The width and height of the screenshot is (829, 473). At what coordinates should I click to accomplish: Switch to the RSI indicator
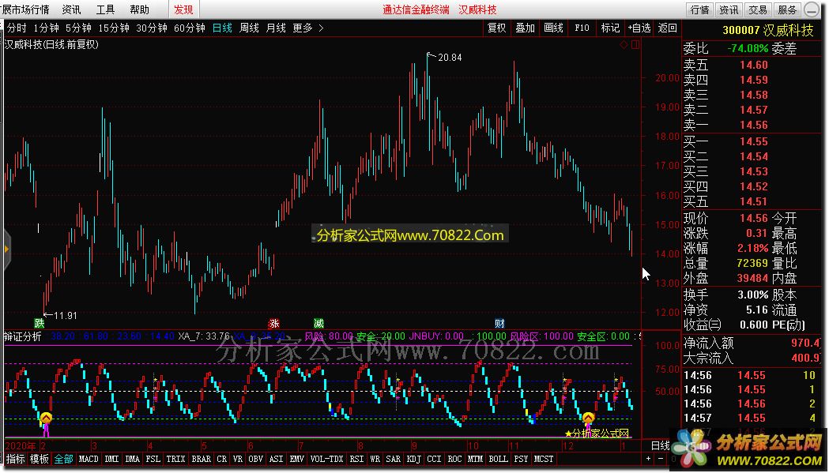point(357,459)
